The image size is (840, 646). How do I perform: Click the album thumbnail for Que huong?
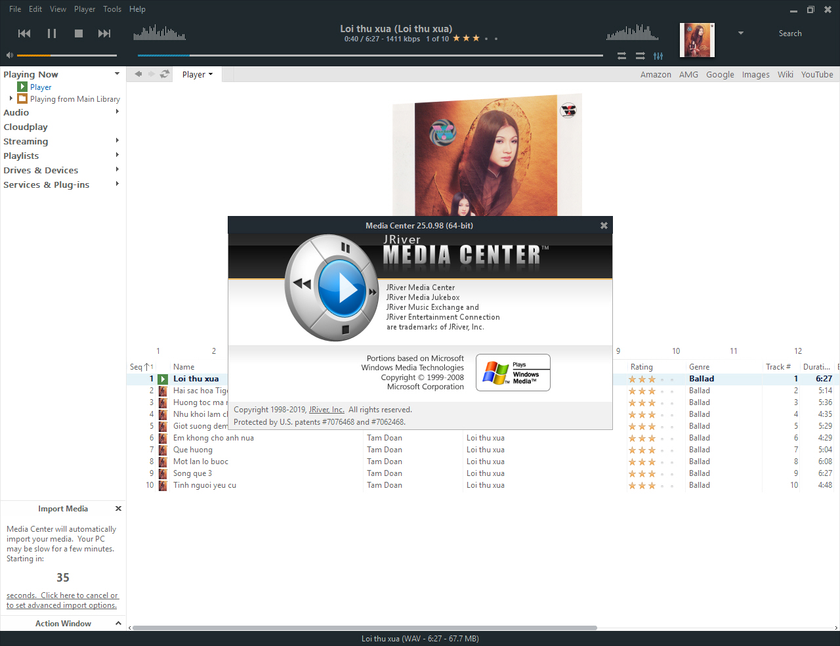click(x=163, y=450)
